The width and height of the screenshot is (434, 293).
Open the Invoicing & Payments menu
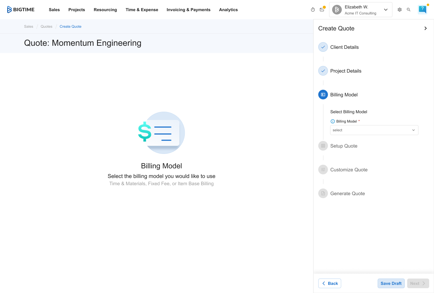[188, 10]
